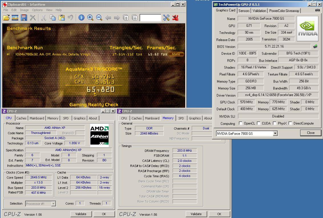Select the Graphics Card tab in GPU-Z
This screenshot has width=323, height=218.
[x=225, y=10]
